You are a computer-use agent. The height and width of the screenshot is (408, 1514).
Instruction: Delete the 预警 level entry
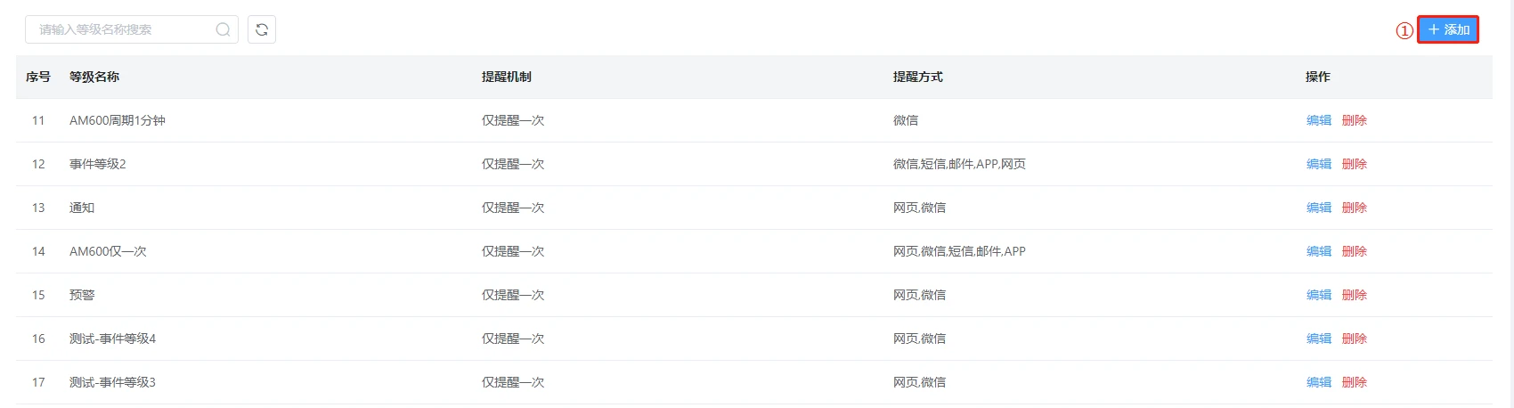point(1355,295)
